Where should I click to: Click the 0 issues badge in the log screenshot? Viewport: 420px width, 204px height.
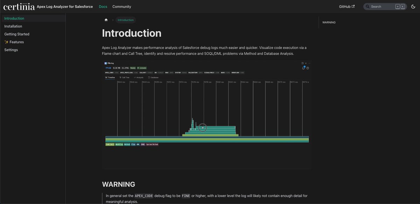[142, 68]
